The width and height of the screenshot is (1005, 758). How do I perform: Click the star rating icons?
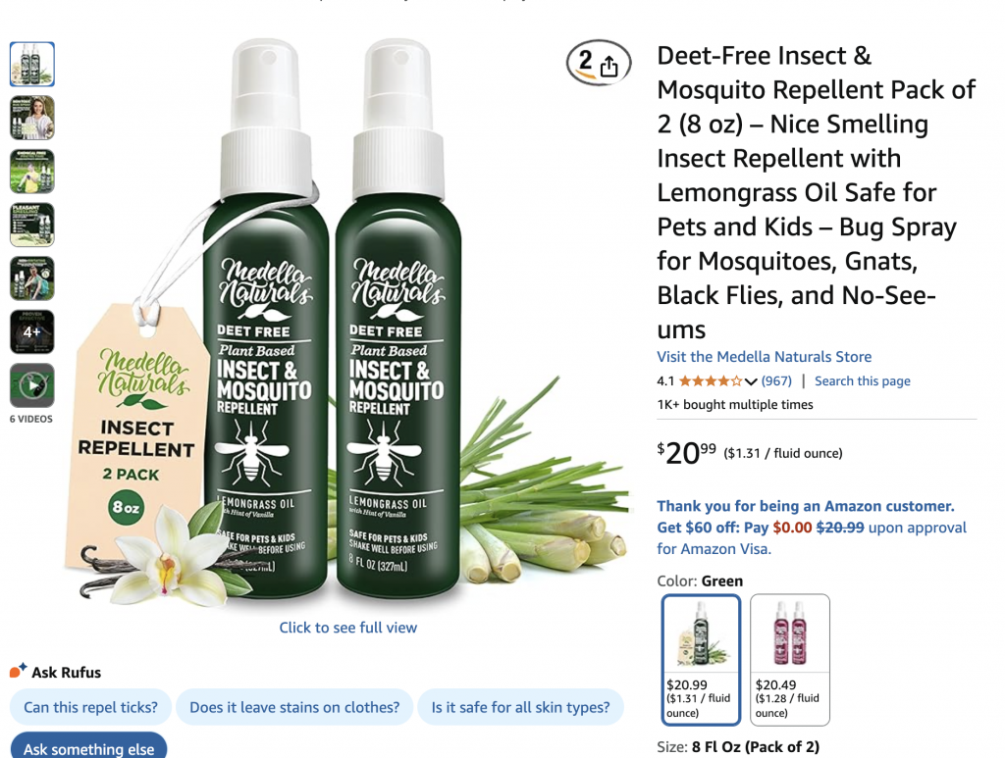pos(711,381)
